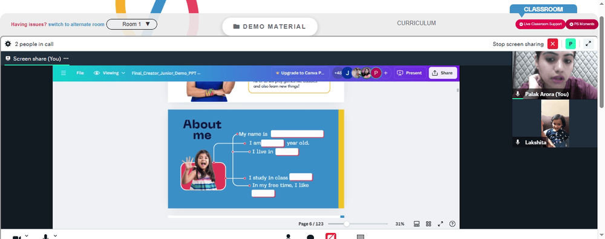Image resolution: width=605 pixels, height=239 pixels.
Task: Expand camera options chevron
Action: pyautogui.click(x=27, y=235)
